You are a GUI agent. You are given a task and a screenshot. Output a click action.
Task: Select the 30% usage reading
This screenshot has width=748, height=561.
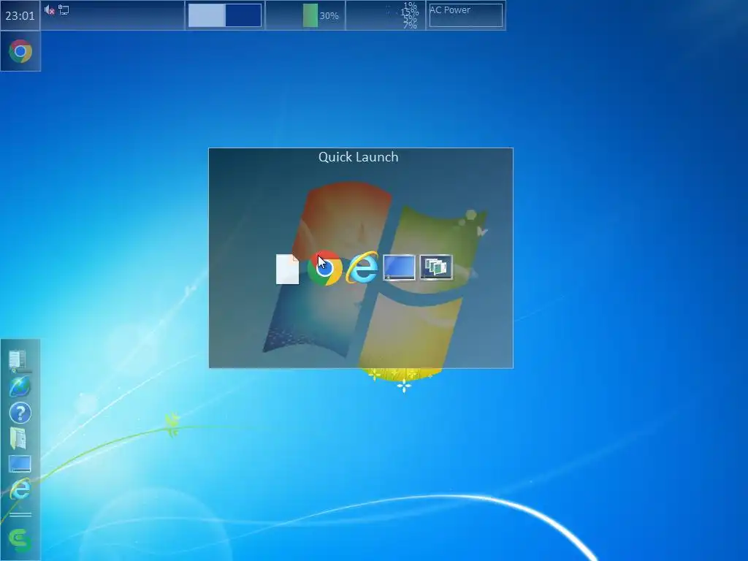click(x=329, y=16)
